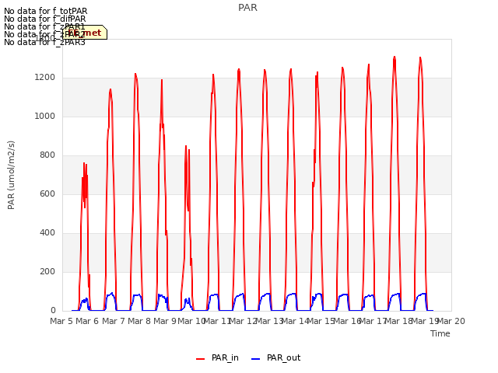Image resolution: width=498 pixels, height=373 pixels.
Task: Click the x-axis tick Mar 7
Action: (x=114, y=321)
